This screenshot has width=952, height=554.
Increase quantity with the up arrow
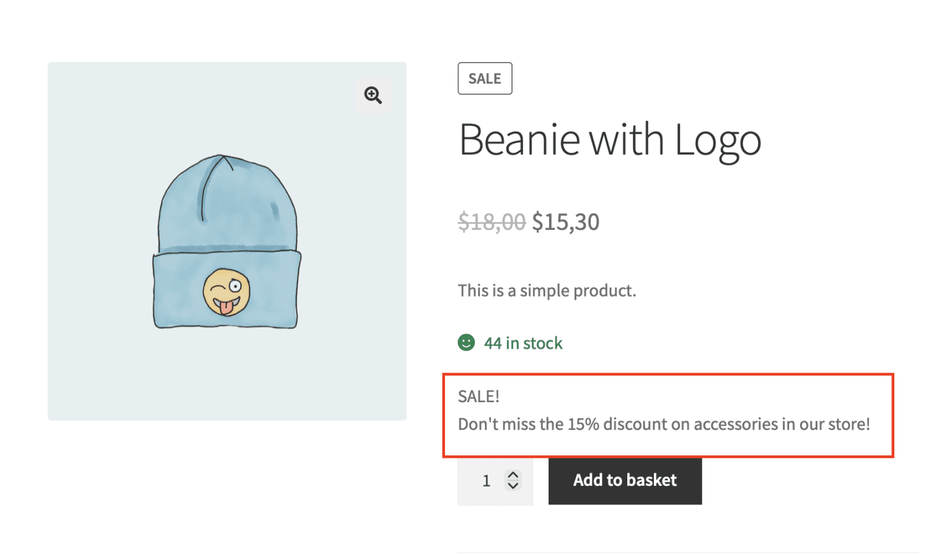coord(513,475)
